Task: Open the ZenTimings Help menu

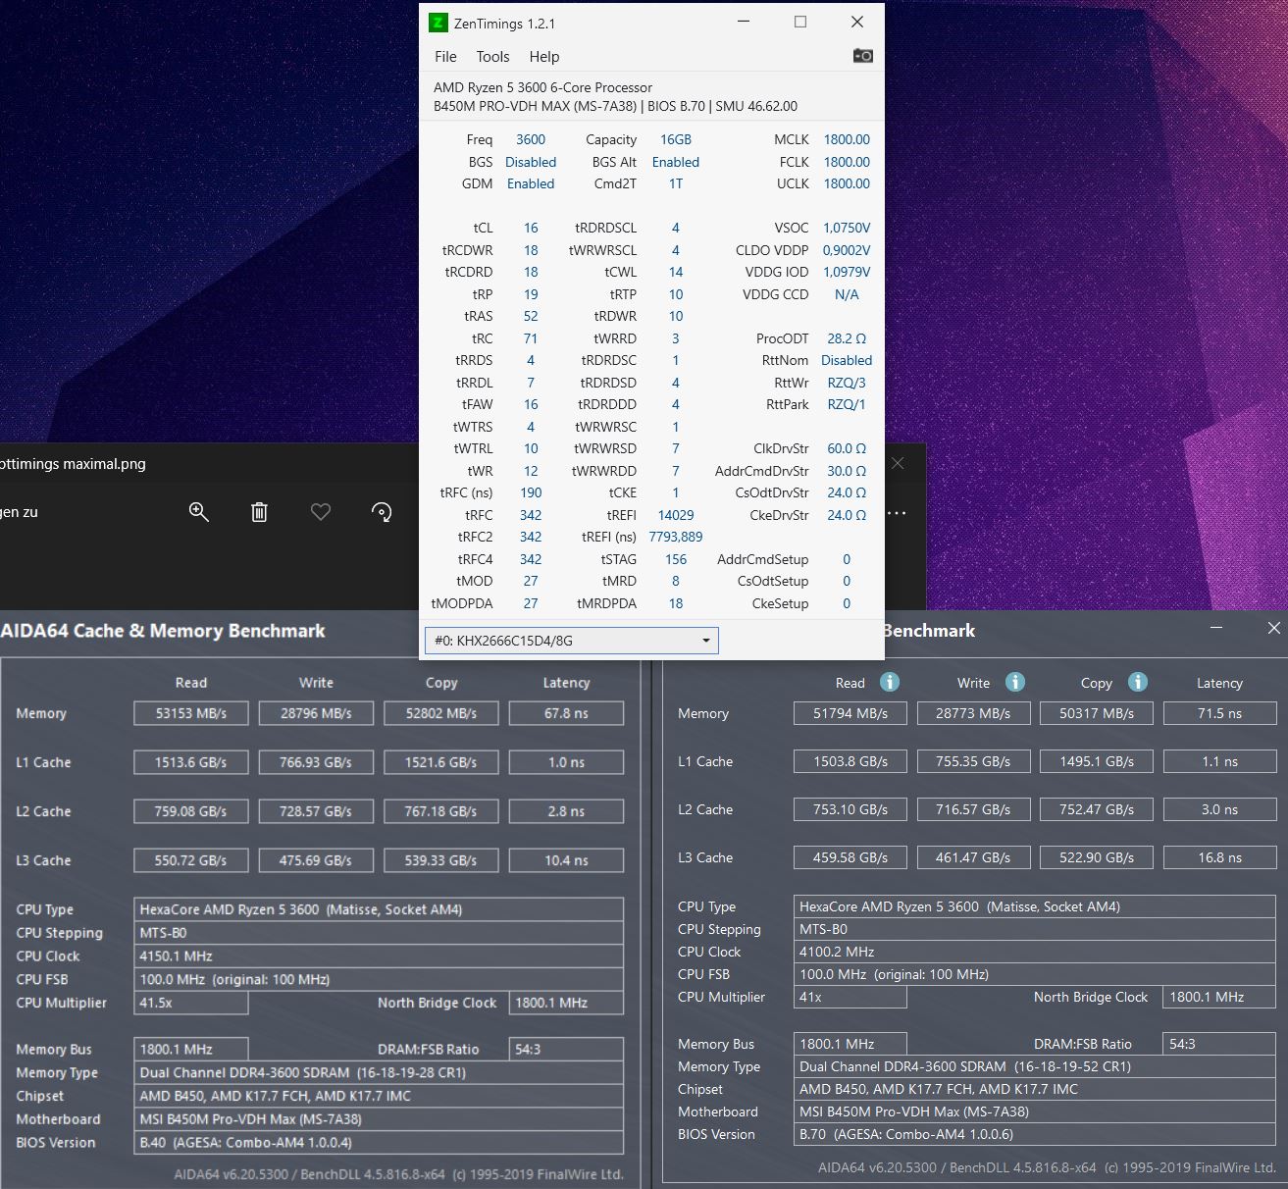Action: pos(544,57)
